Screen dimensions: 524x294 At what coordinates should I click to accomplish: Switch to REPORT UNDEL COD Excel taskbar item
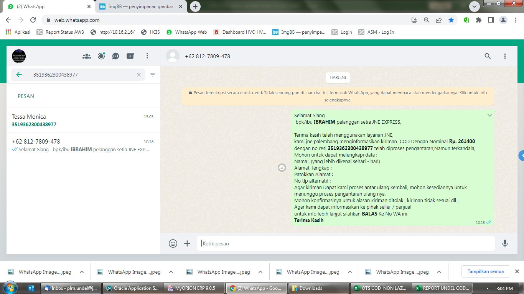(442, 288)
